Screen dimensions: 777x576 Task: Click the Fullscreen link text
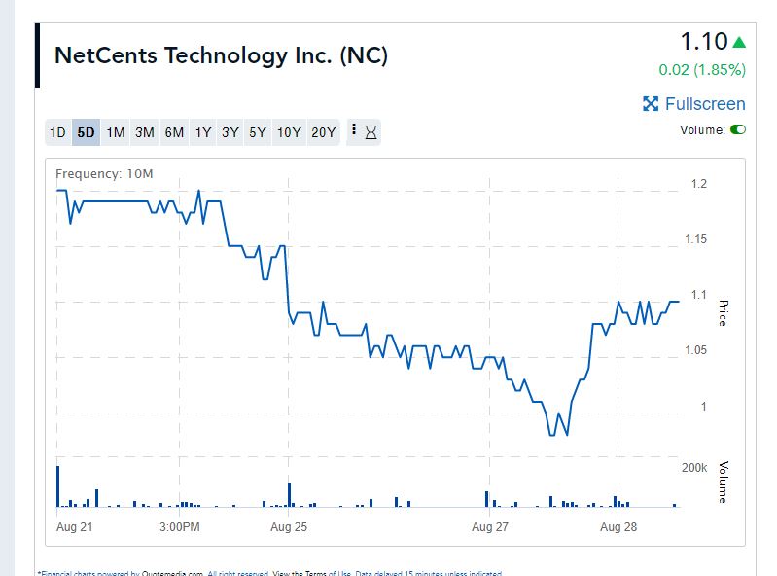(x=705, y=104)
